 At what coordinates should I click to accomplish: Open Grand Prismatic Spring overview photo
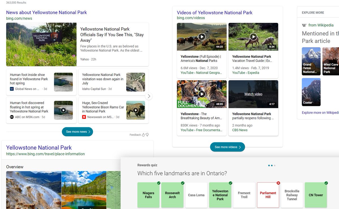[84, 190]
